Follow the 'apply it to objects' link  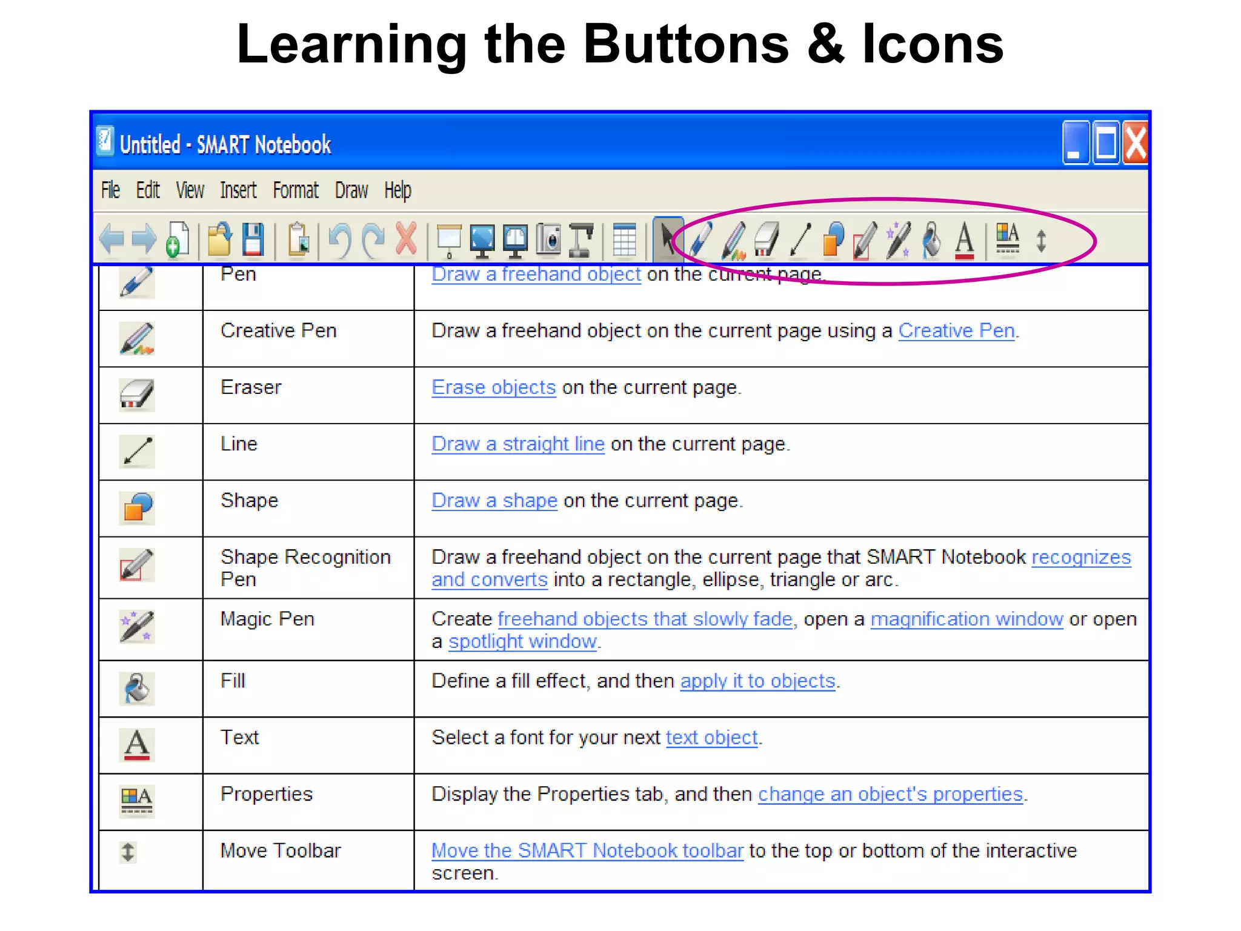click(757, 681)
